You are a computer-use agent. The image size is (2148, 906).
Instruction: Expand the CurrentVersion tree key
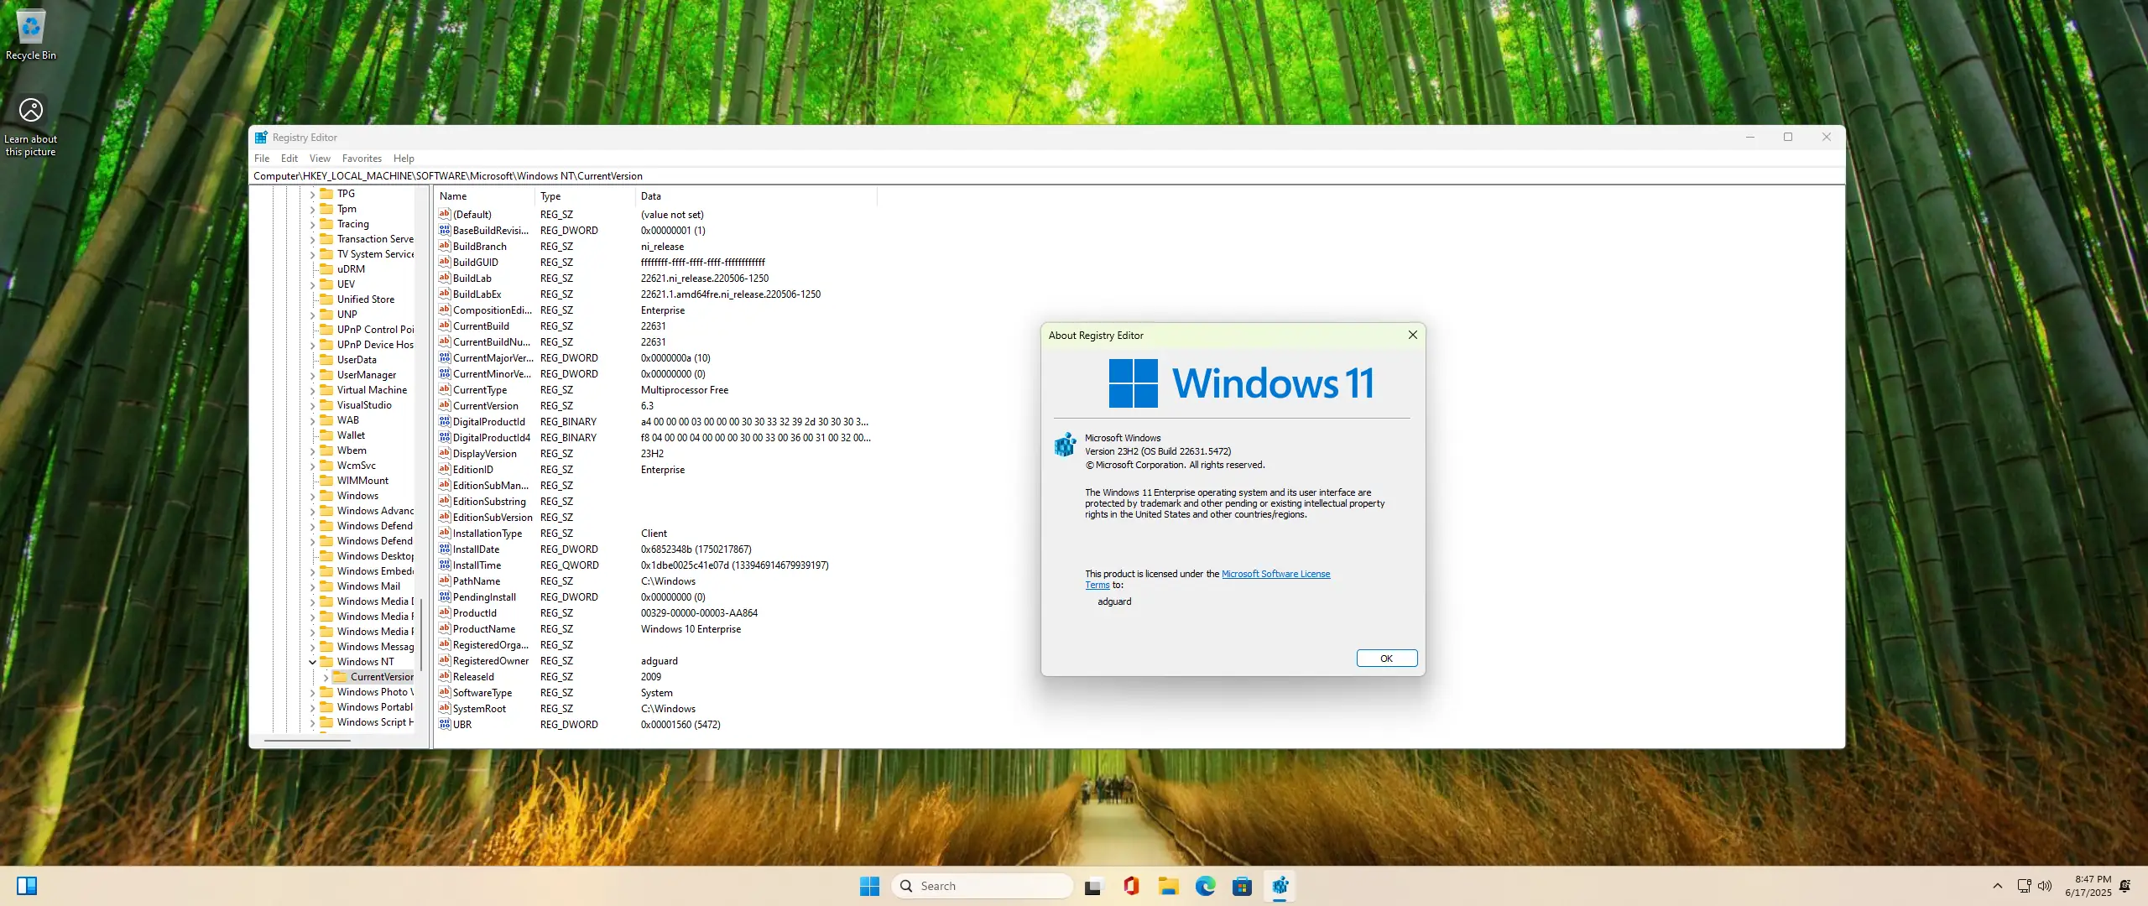pos(326,677)
